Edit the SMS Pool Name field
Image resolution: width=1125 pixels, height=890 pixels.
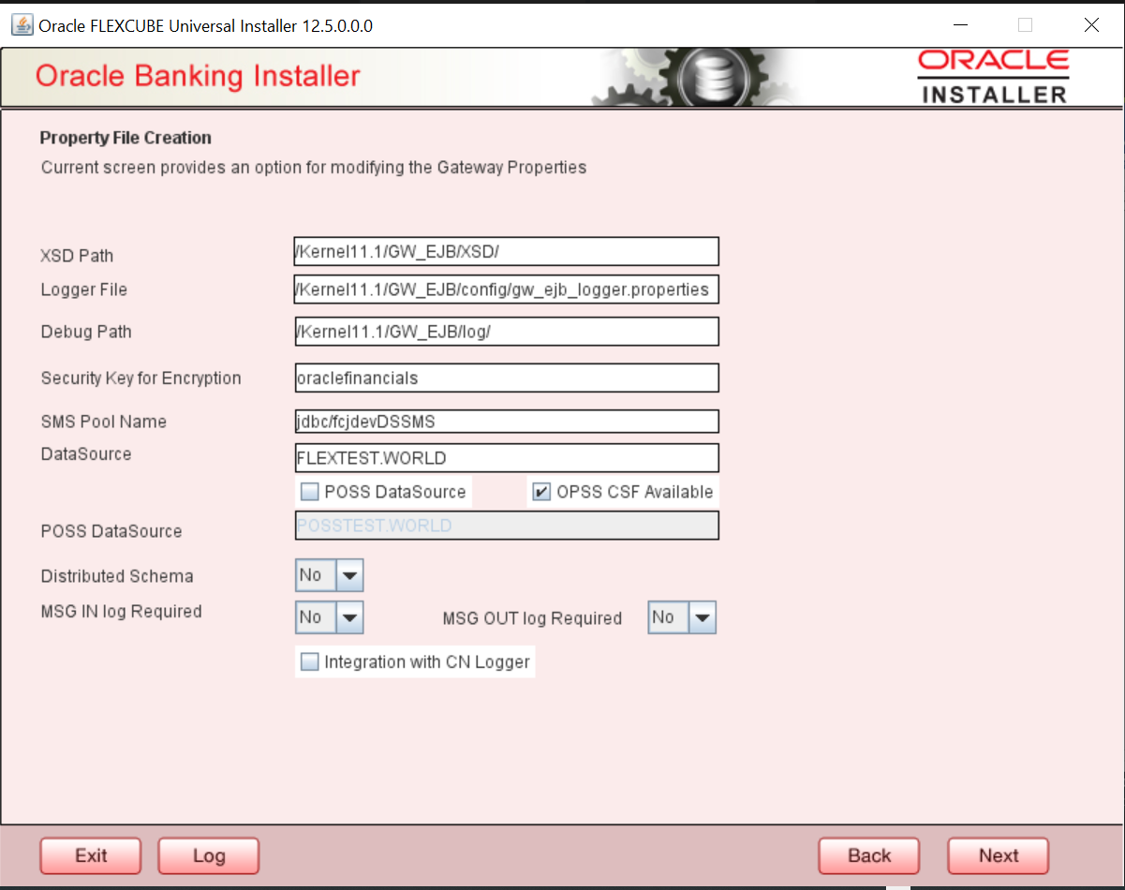[x=507, y=422]
